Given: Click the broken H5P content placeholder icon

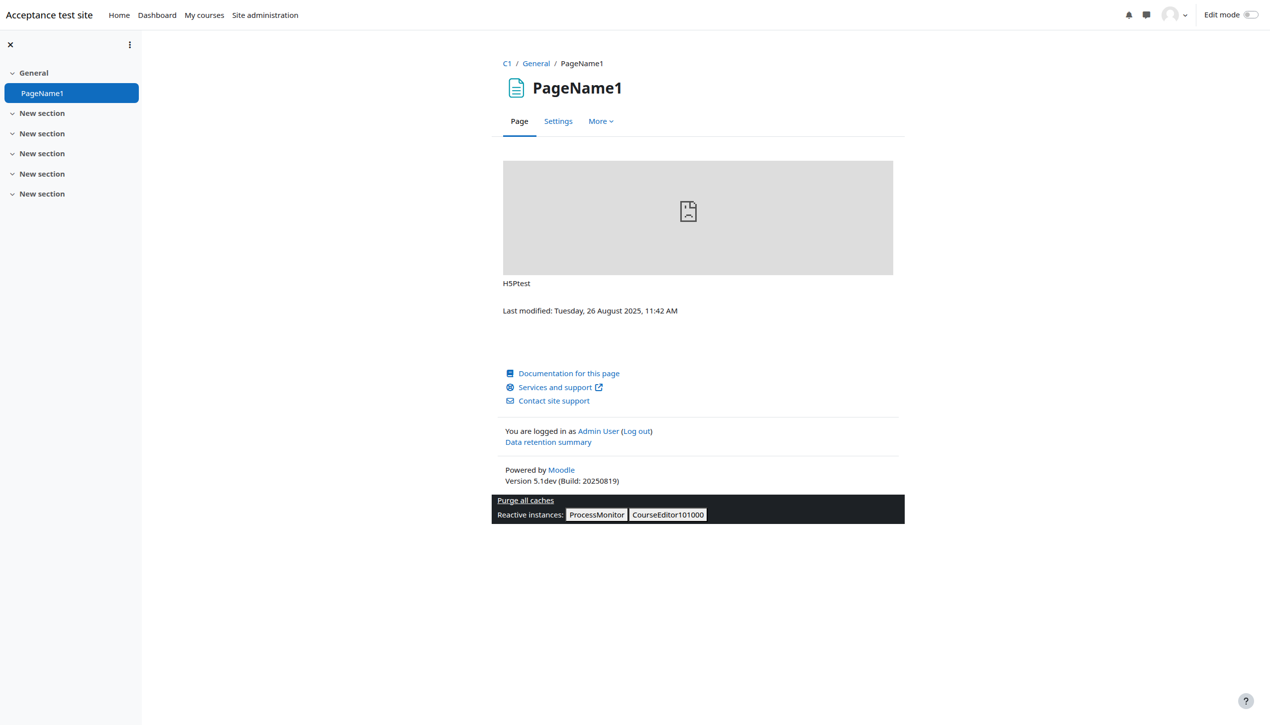Looking at the screenshot, I should pyautogui.click(x=688, y=211).
